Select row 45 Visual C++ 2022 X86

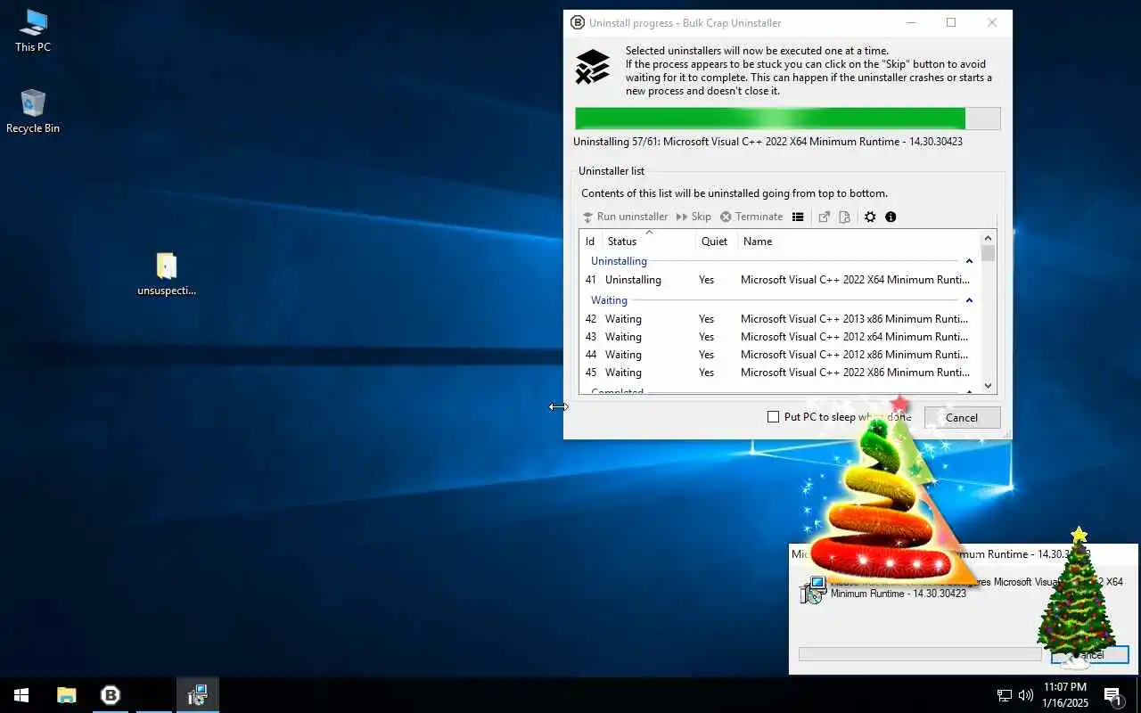point(778,373)
